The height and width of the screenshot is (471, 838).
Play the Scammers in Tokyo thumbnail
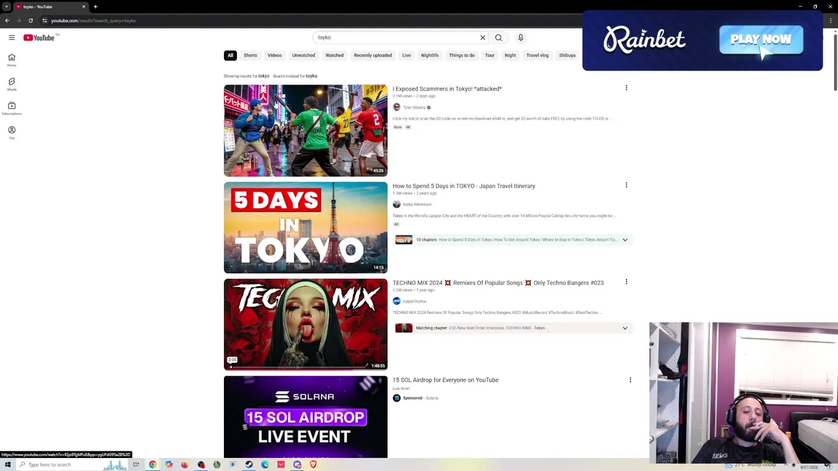coord(306,130)
